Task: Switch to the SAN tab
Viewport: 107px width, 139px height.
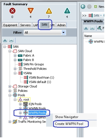Action: (44, 25)
